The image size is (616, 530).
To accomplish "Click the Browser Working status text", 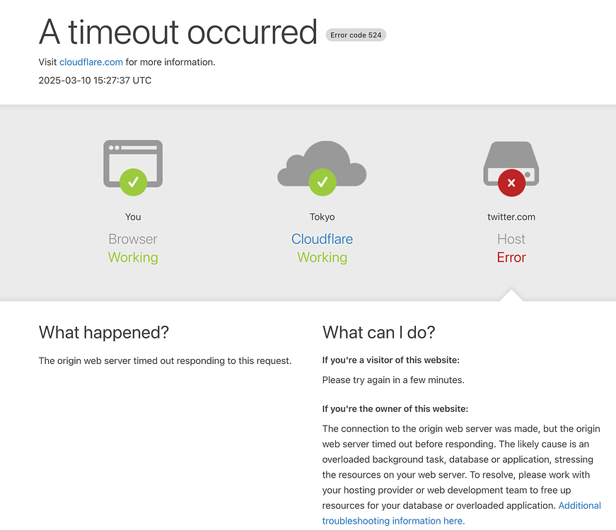I will click(x=133, y=257).
